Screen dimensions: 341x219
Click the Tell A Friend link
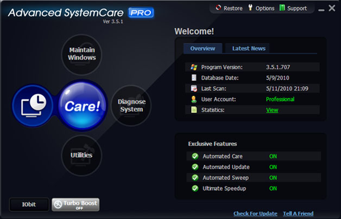tap(298, 214)
